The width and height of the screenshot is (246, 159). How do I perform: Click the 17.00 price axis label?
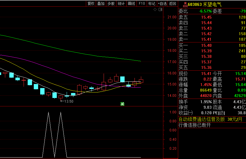pyautogui.click(x=172, y=62)
